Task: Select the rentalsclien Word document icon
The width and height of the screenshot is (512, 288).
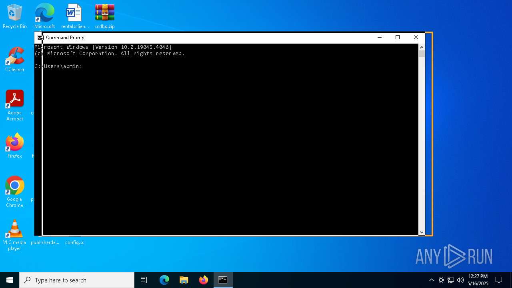Action: [x=75, y=16]
